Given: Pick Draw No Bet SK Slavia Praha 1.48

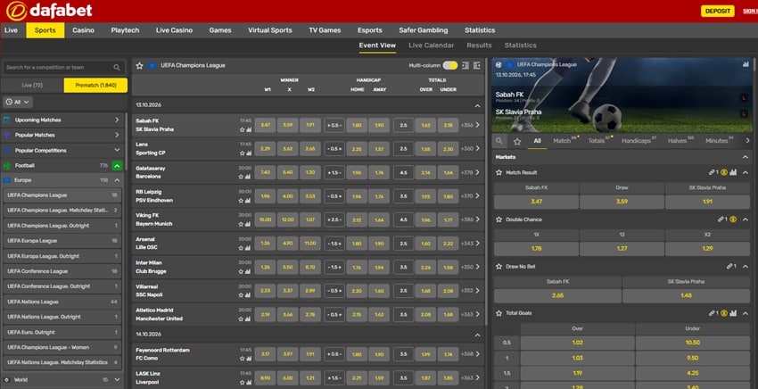Looking at the screenshot, I should coord(686,295).
